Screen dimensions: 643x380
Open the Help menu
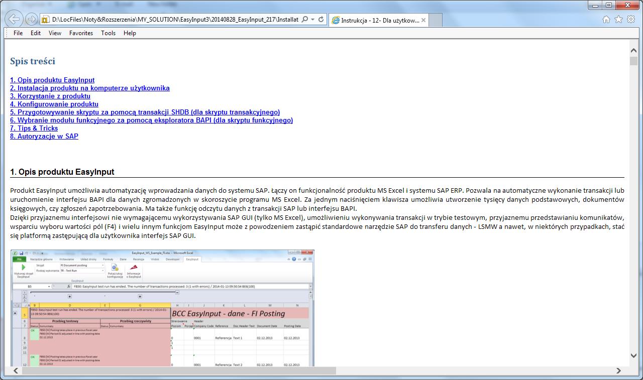click(130, 33)
